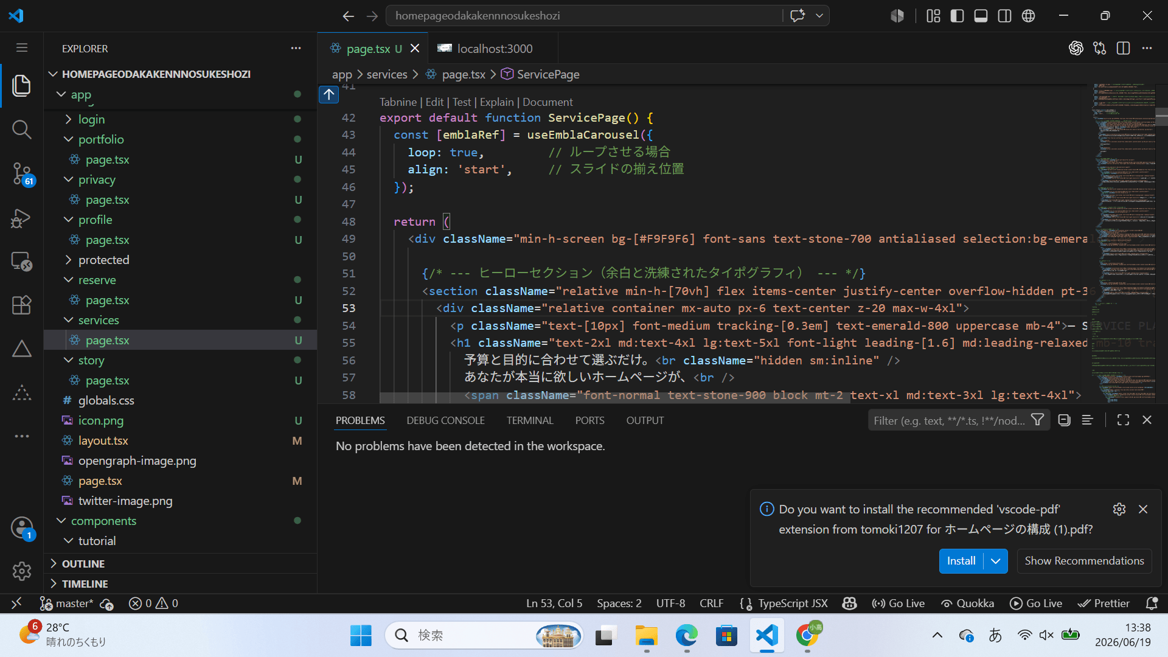Click the notifications bell in status bar
The width and height of the screenshot is (1168, 657).
[1152, 603]
